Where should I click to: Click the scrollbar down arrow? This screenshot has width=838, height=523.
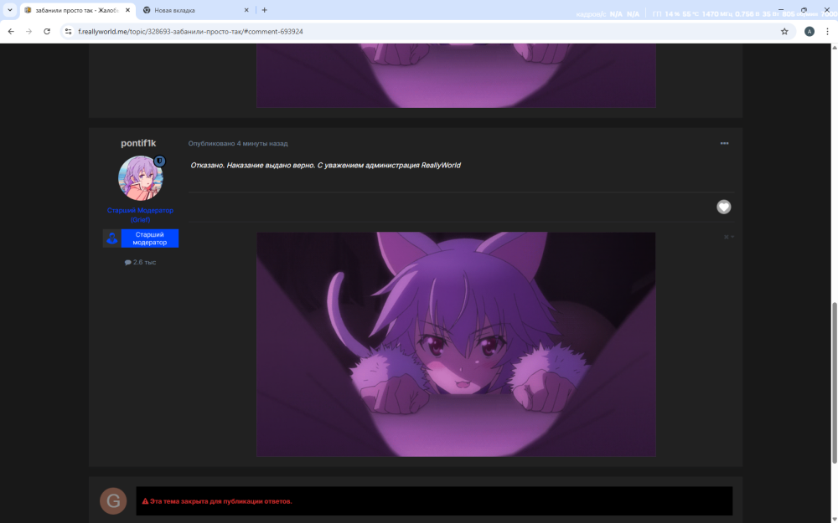click(x=834, y=520)
